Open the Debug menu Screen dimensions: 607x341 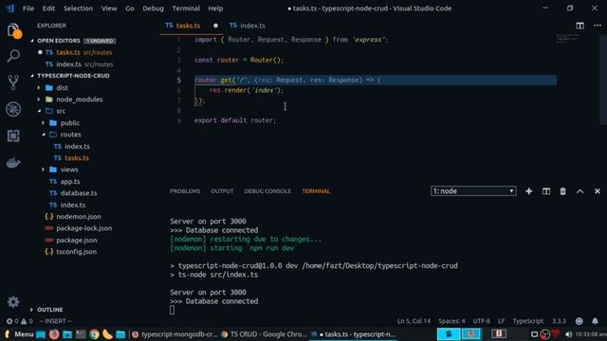coord(153,9)
